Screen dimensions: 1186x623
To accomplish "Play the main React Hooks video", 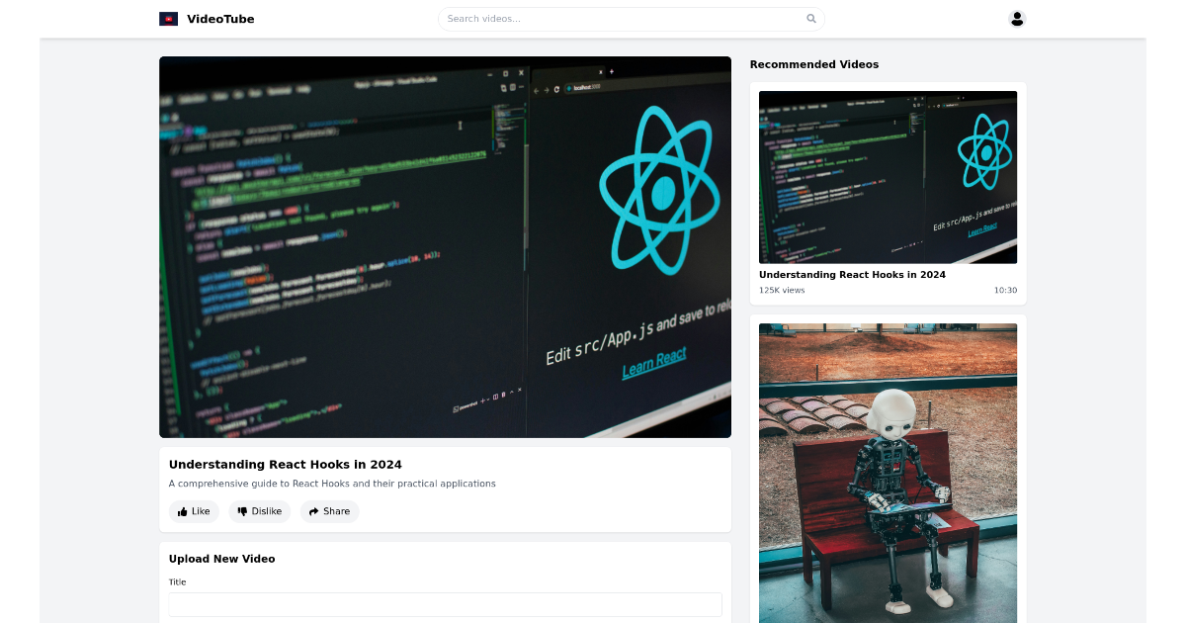I will point(445,247).
